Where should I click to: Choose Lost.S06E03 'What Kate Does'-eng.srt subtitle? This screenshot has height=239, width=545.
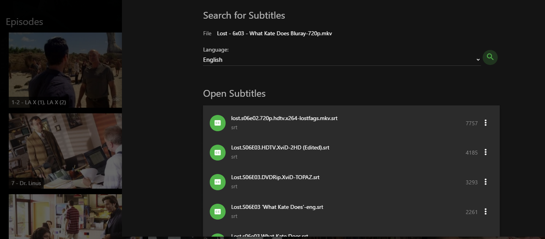(277, 207)
